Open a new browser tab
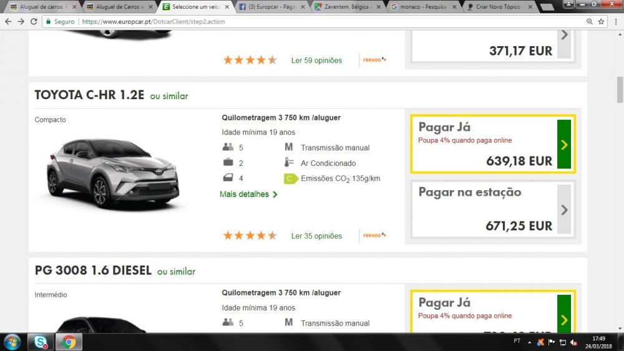 547,7
